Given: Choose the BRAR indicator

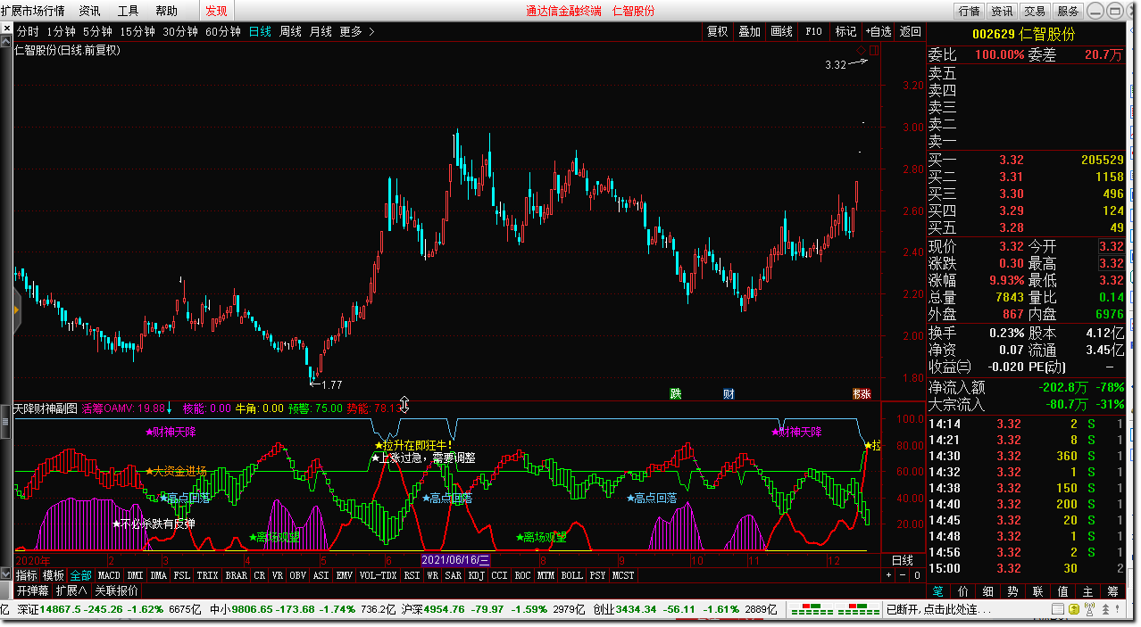Looking at the screenshot, I should coord(237,575).
